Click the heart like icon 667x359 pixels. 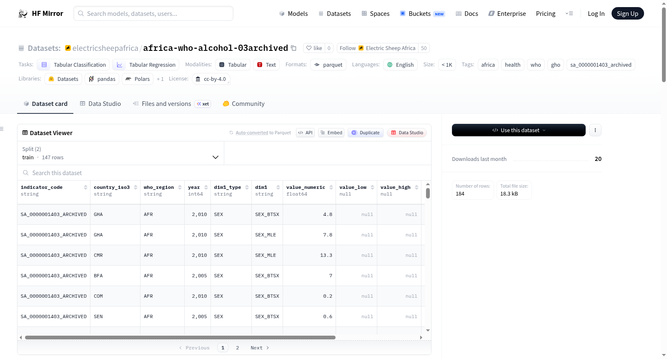pyautogui.click(x=309, y=48)
